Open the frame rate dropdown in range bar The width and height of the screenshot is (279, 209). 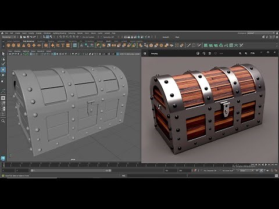246,171
